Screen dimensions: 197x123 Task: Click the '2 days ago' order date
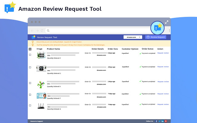click(x=111, y=81)
